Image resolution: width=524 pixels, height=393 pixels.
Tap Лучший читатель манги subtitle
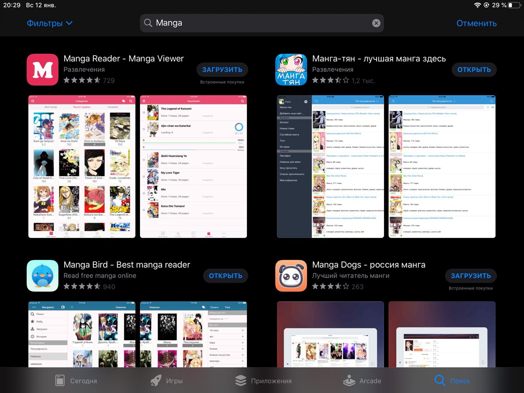pos(351,276)
